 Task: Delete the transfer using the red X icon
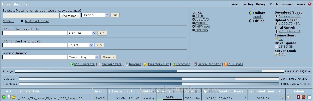(304, 97)
